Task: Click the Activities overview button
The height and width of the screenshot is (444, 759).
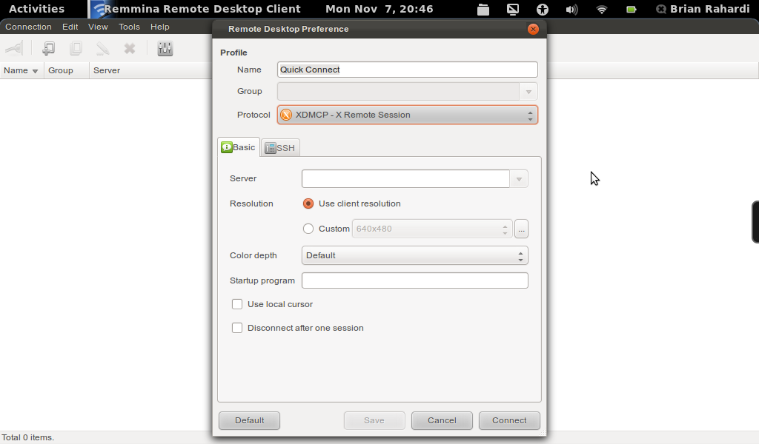Action: 37,9
